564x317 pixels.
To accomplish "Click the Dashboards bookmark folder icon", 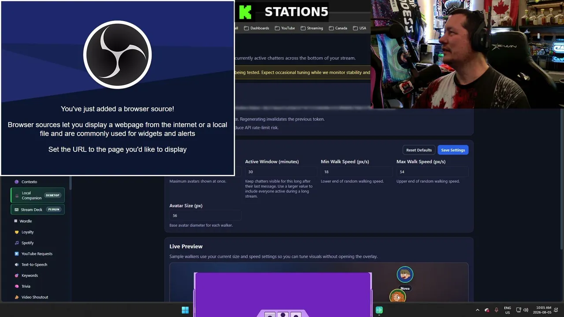I will [246, 28].
